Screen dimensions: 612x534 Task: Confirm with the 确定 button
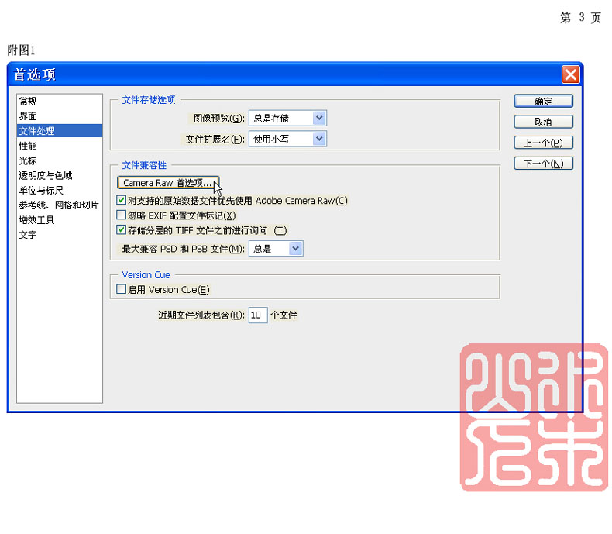tap(543, 101)
